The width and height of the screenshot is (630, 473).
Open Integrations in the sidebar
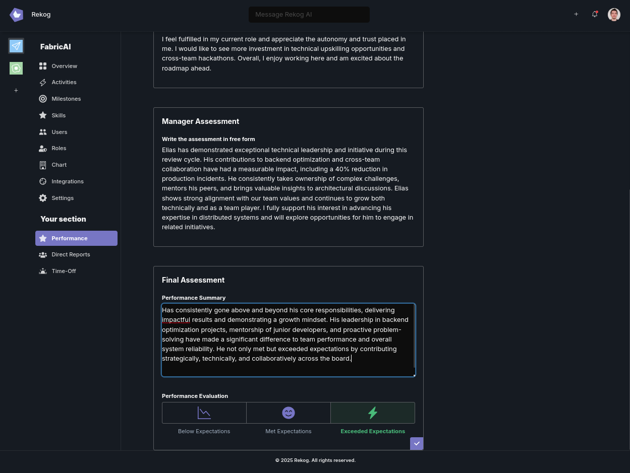pos(68,181)
